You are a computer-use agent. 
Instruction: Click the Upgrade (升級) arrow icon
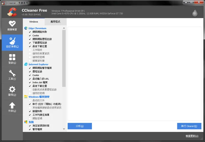12,105
